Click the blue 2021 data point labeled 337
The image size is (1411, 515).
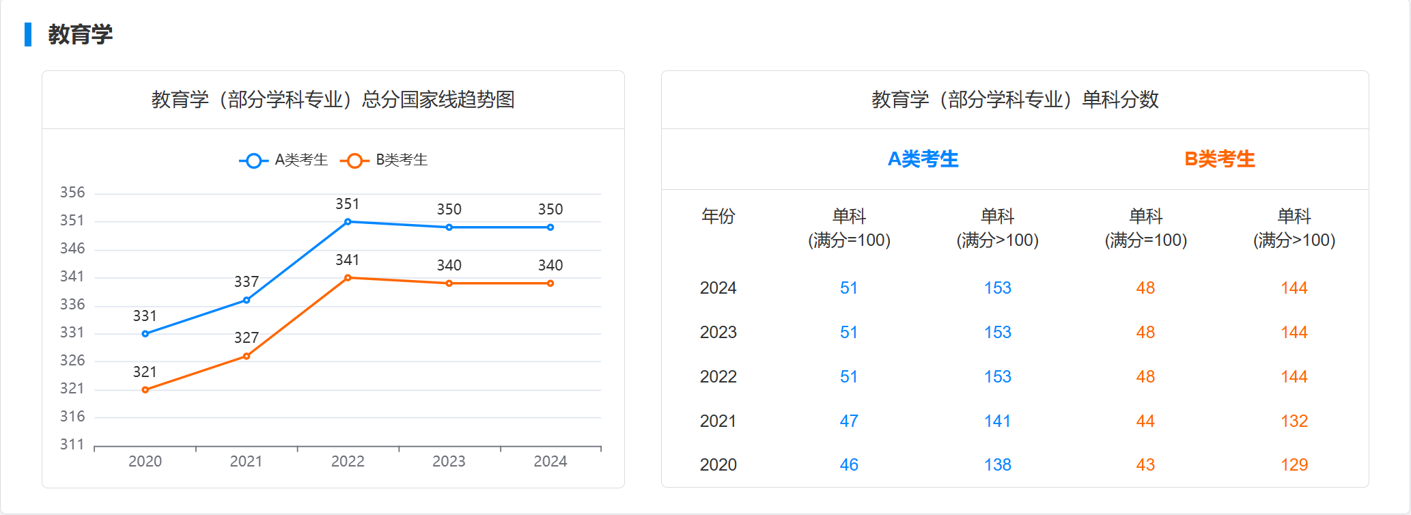tap(247, 300)
